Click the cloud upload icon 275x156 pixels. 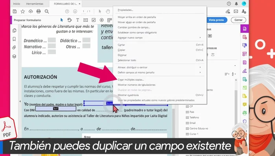pos(31,11)
